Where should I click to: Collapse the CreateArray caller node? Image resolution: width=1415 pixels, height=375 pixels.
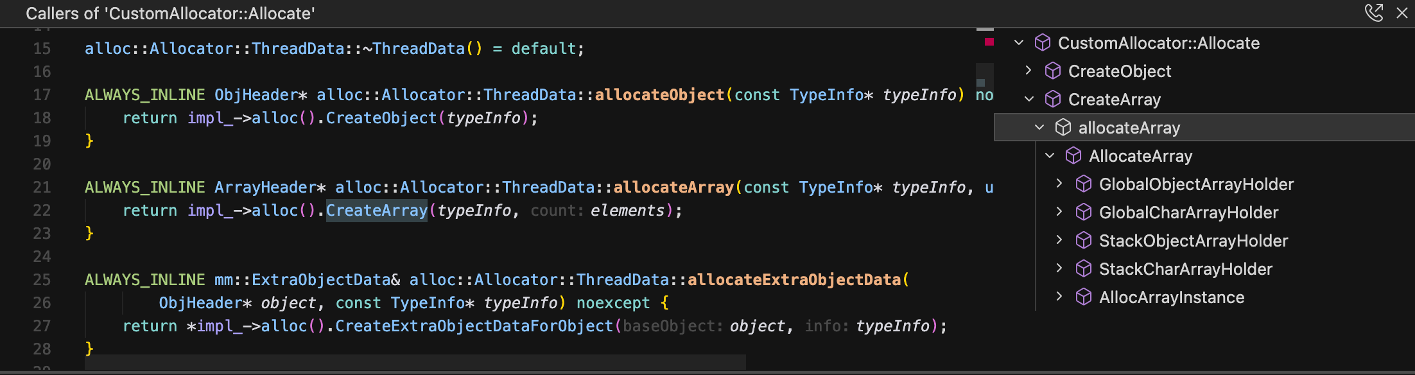point(1029,100)
